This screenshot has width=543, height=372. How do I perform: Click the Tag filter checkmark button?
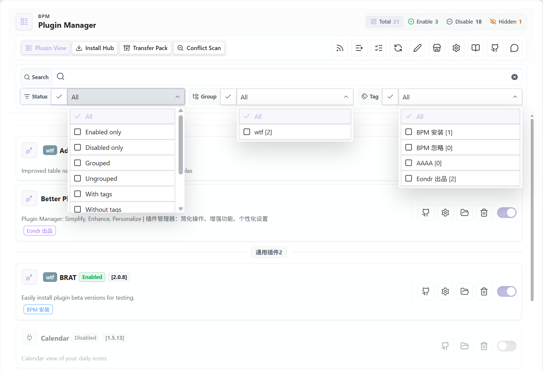coord(390,97)
